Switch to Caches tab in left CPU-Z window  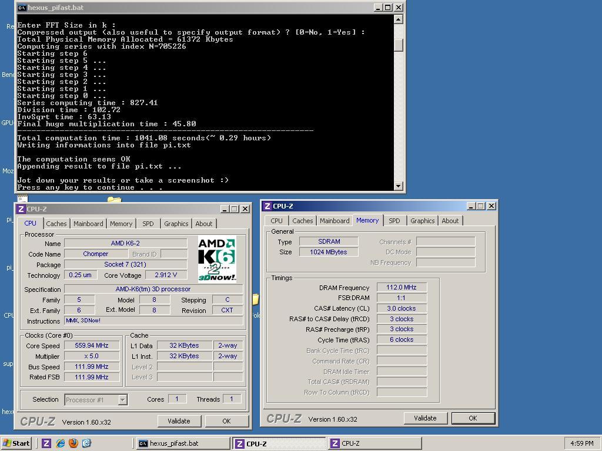56,224
